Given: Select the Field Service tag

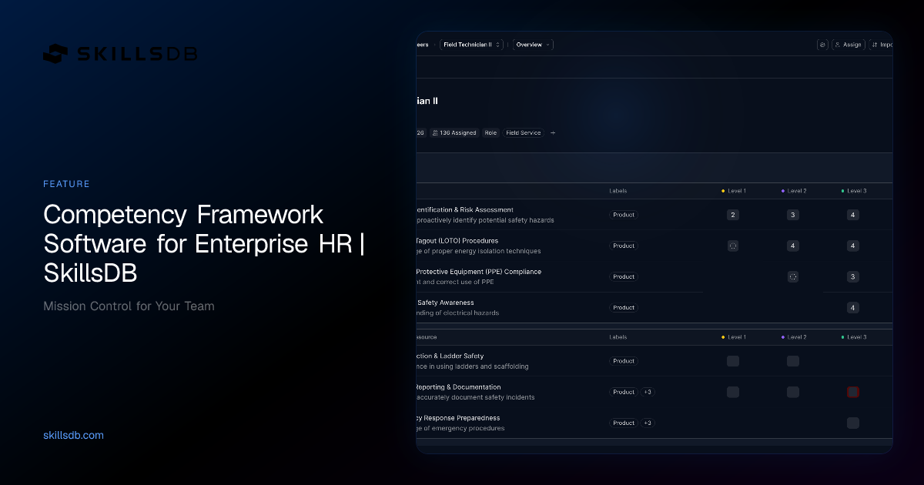Looking at the screenshot, I should pos(524,132).
